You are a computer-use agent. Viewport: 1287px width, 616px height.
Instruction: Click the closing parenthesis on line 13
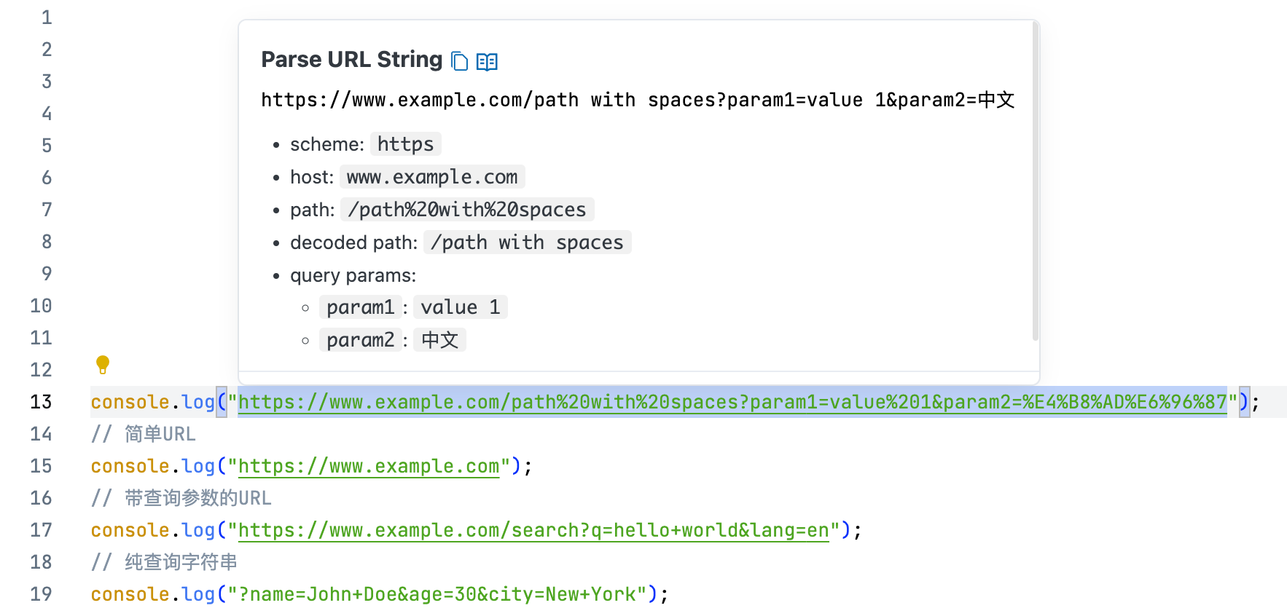(x=1244, y=402)
